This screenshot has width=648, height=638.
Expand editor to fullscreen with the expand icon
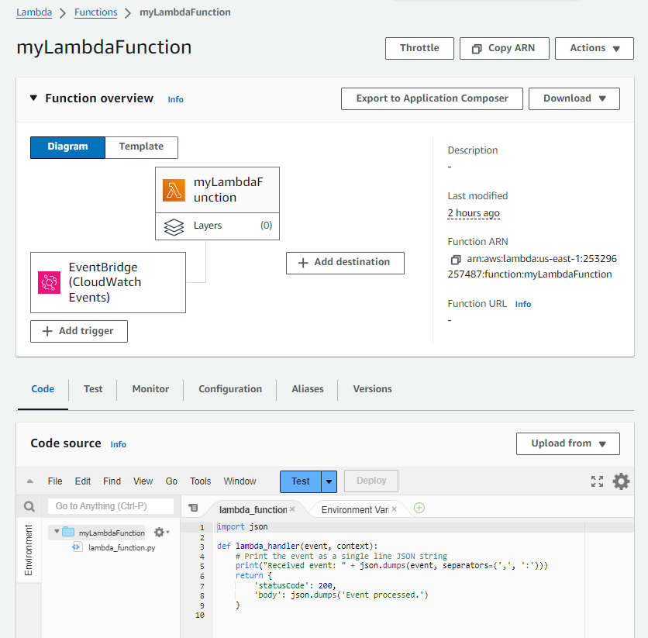pos(597,481)
